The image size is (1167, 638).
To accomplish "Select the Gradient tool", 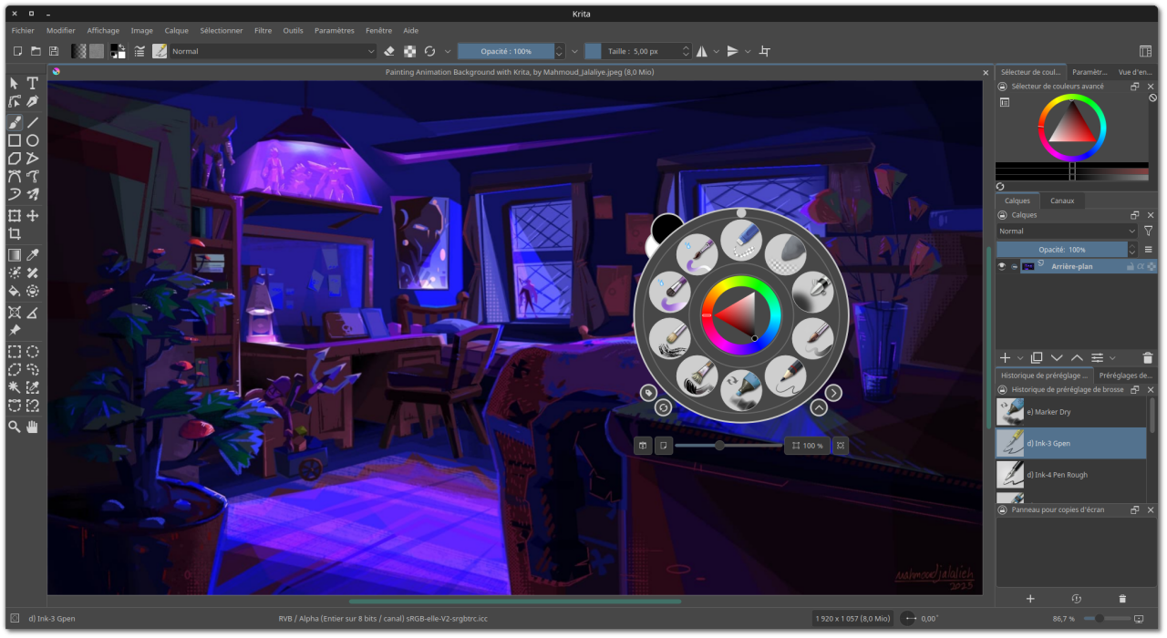I will 15,255.
